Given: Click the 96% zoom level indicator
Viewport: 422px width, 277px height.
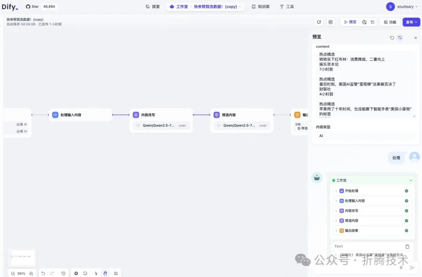Looking at the screenshot, I should [21, 273].
